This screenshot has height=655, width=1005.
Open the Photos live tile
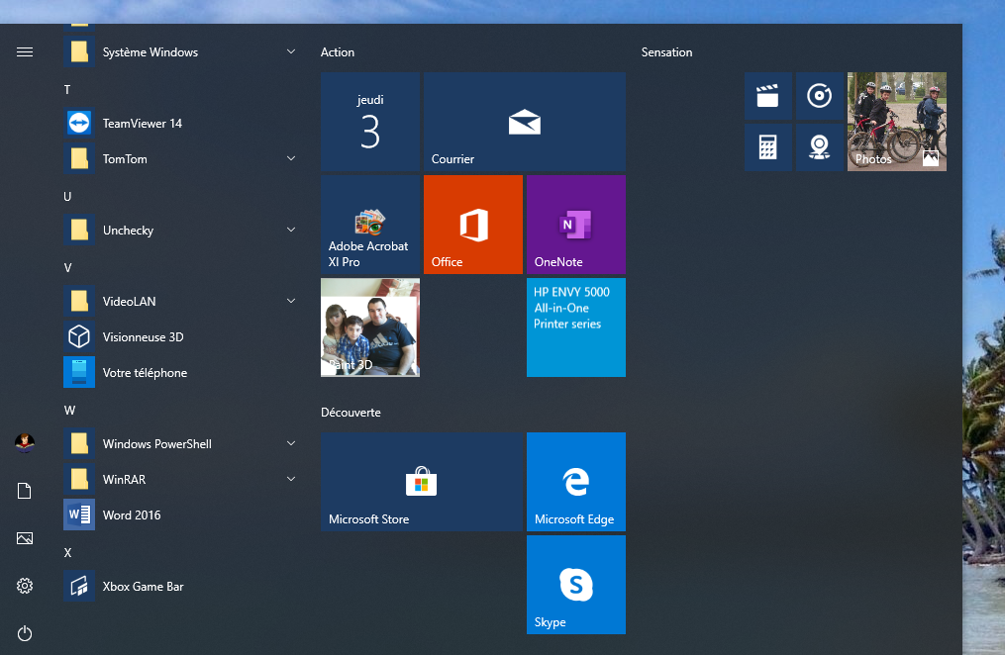(x=897, y=122)
